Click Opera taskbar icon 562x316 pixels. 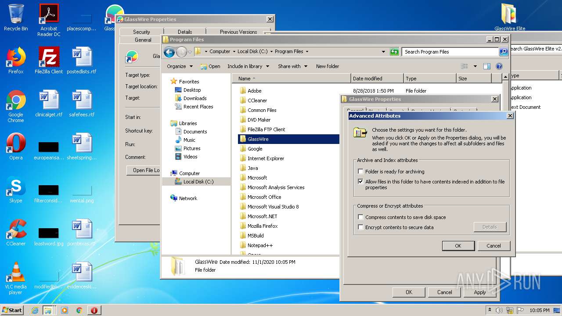[94, 310]
